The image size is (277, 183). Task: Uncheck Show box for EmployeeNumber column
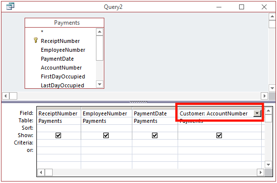pyautogui.click(x=106, y=136)
